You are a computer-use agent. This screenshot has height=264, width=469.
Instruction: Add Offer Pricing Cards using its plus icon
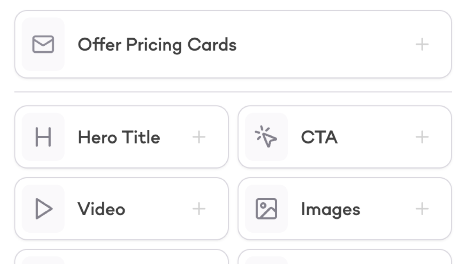(422, 44)
